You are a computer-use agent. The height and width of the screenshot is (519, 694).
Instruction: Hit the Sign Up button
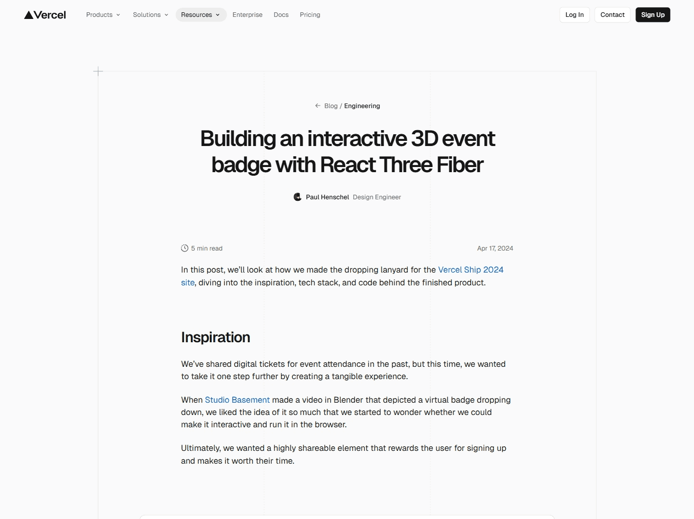pyautogui.click(x=652, y=15)
